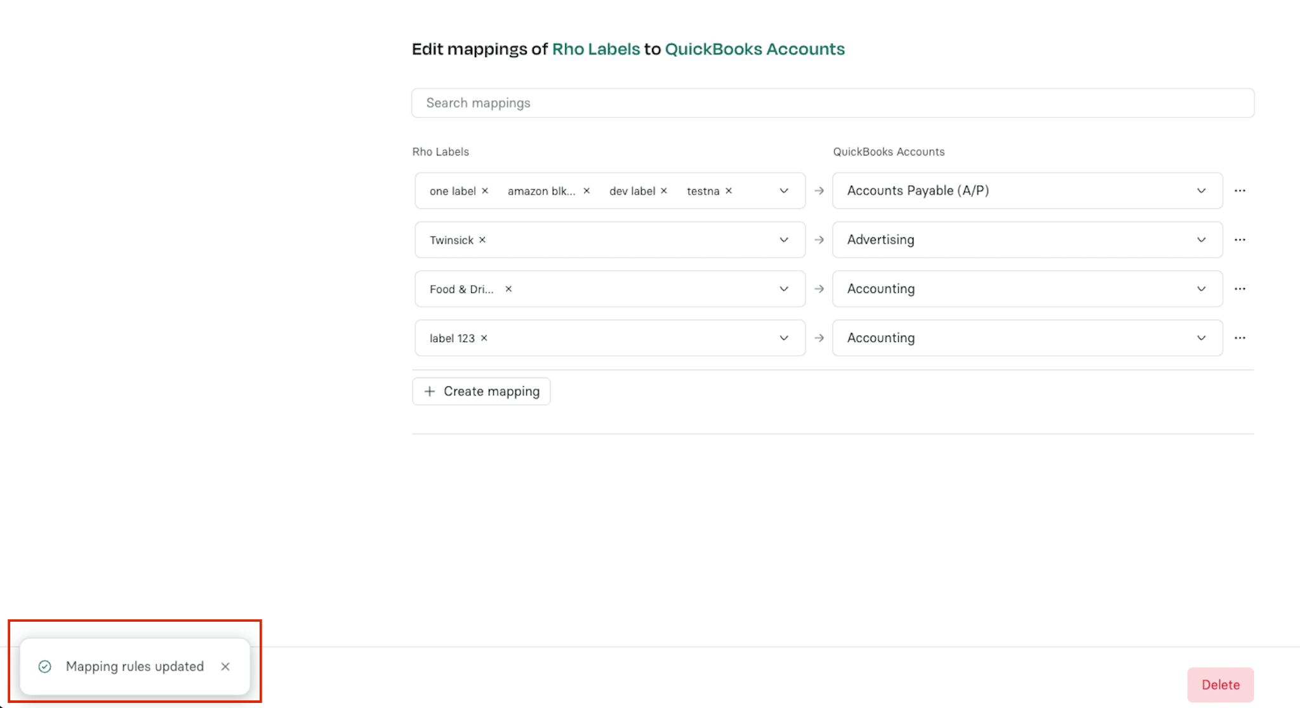Open more options for Accounts Payable mapping
Image resolution: width=1300 pixels, height=708 pixels.
coord(1240,191)
